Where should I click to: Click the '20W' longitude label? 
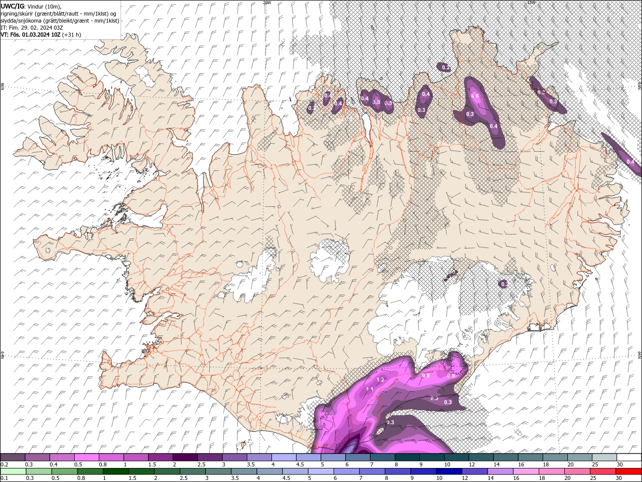coord(267,3)
